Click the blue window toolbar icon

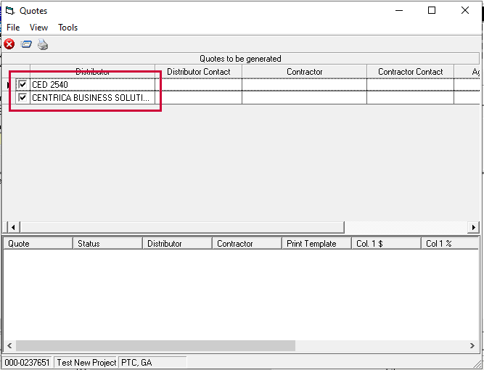pos(26,44)
